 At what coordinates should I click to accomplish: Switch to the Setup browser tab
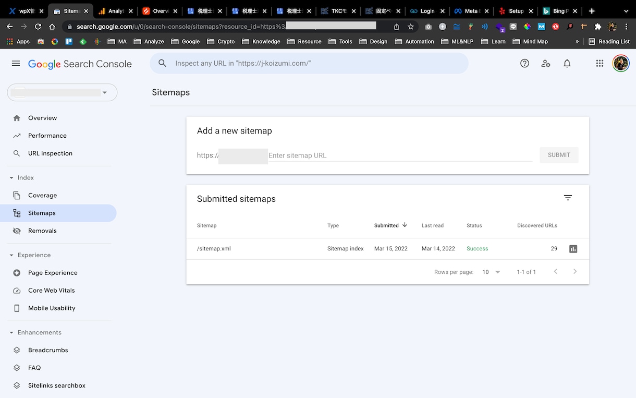tap(516, 11)
